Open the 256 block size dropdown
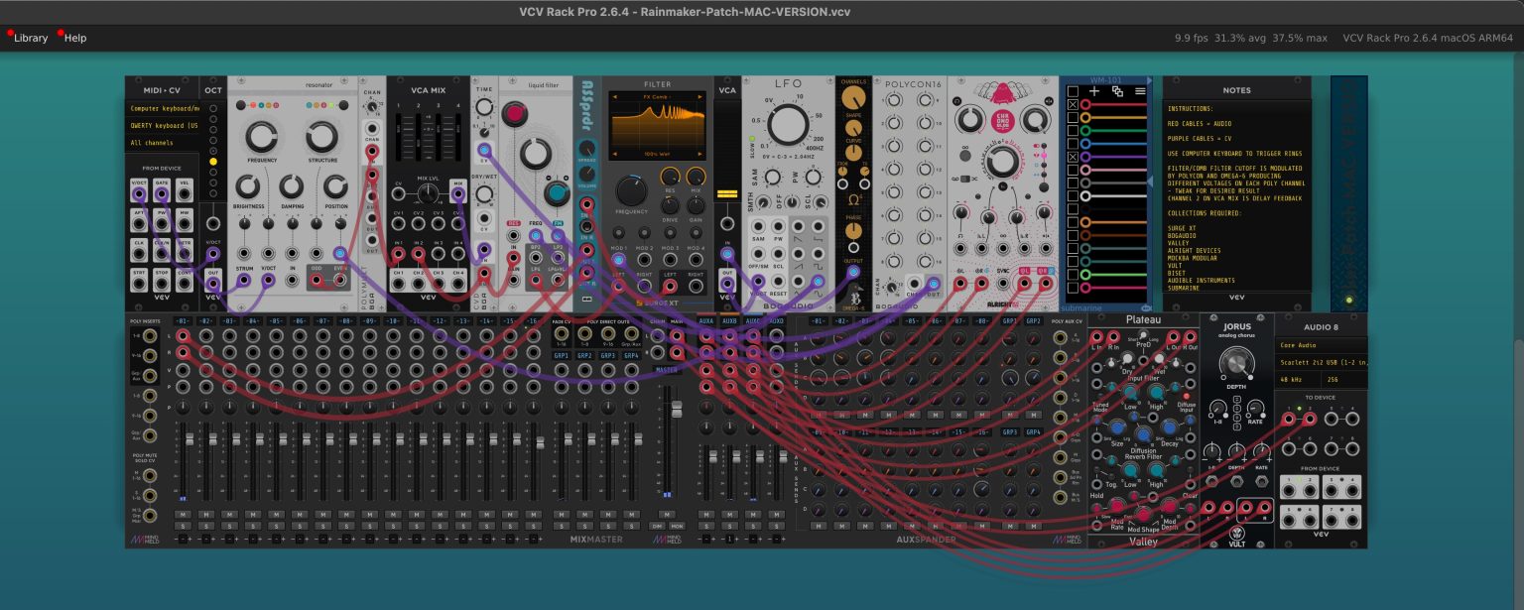 tap(1344, 379)
